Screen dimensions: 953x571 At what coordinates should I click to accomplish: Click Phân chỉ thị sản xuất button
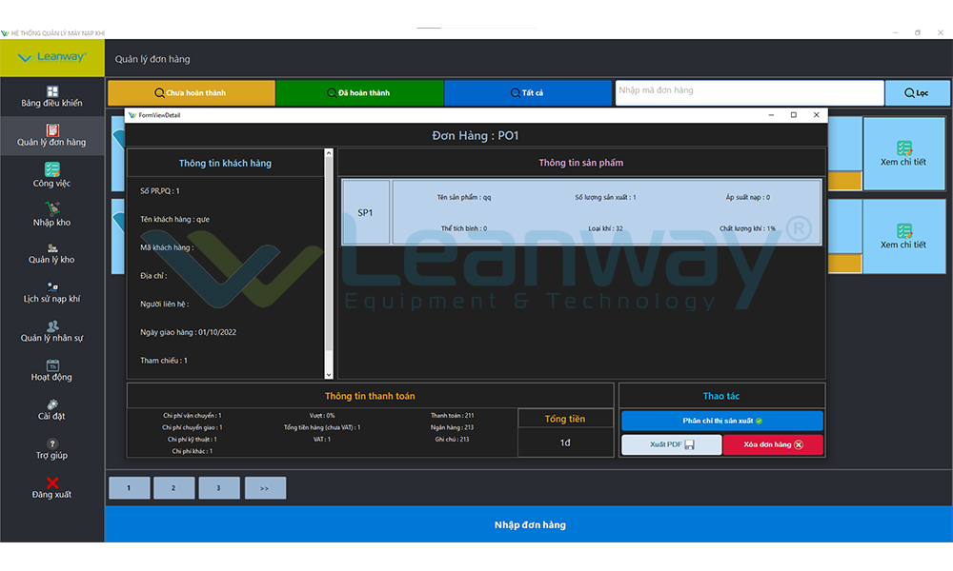tap(721, 421)
